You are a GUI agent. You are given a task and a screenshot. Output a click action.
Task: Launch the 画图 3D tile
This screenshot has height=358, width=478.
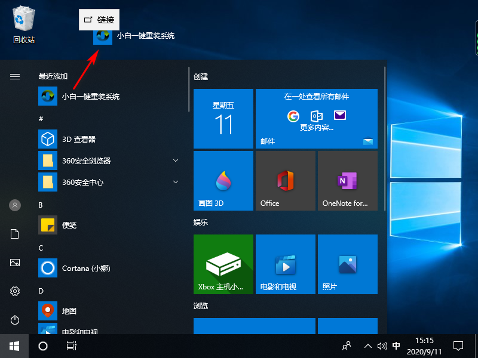pyautogui.click(x=223, y=181)
